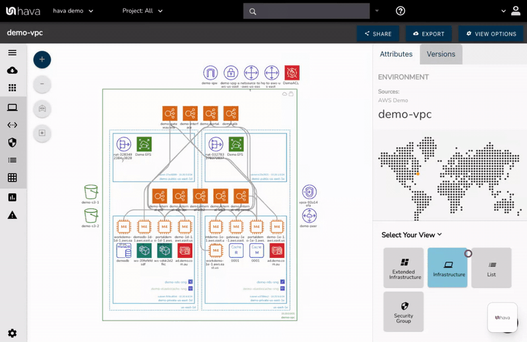Open settings gear in bottom left

coord(12,333)
